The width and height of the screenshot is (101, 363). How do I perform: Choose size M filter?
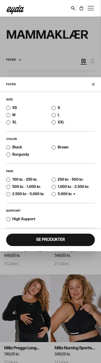[x=11, y=115]
